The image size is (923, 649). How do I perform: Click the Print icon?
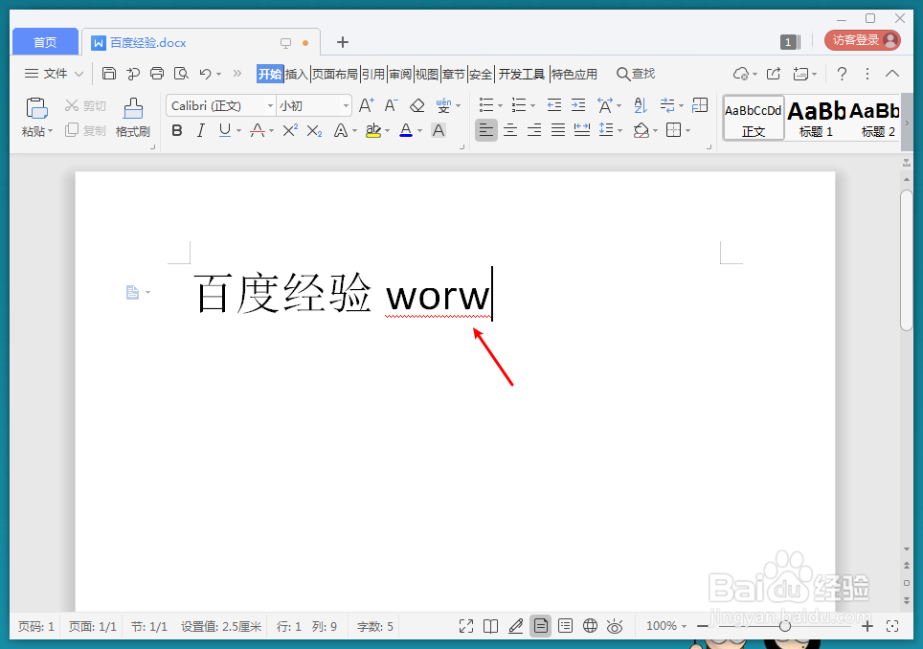pyautogui.click(x=157, y=74)
